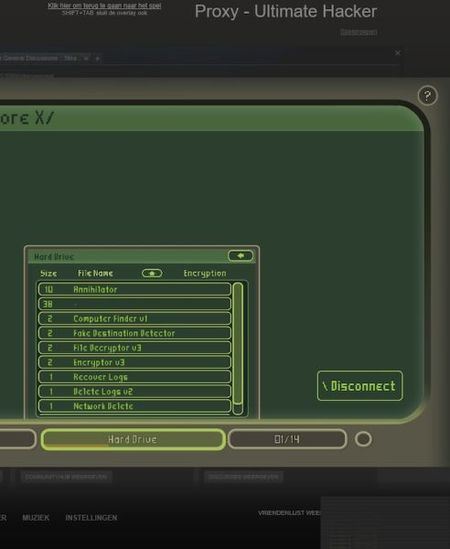Add a new overlay browser tab

[x=97, y=59]
